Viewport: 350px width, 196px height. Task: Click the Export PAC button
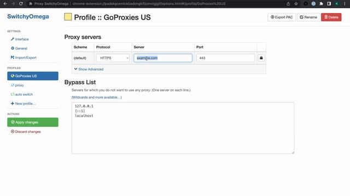pyautogui.click(x=282, y=17)
